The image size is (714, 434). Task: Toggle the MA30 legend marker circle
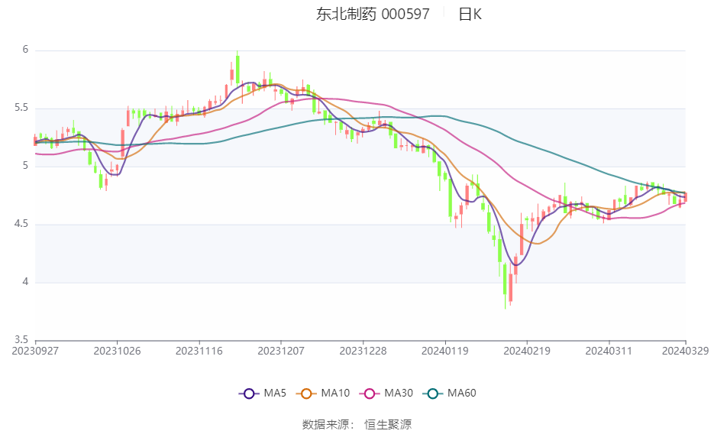(x=370, y=394)
